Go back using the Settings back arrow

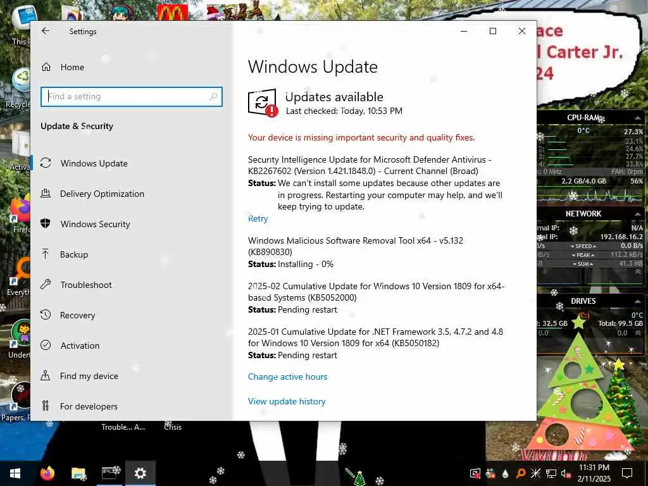(x=46, y=31)
